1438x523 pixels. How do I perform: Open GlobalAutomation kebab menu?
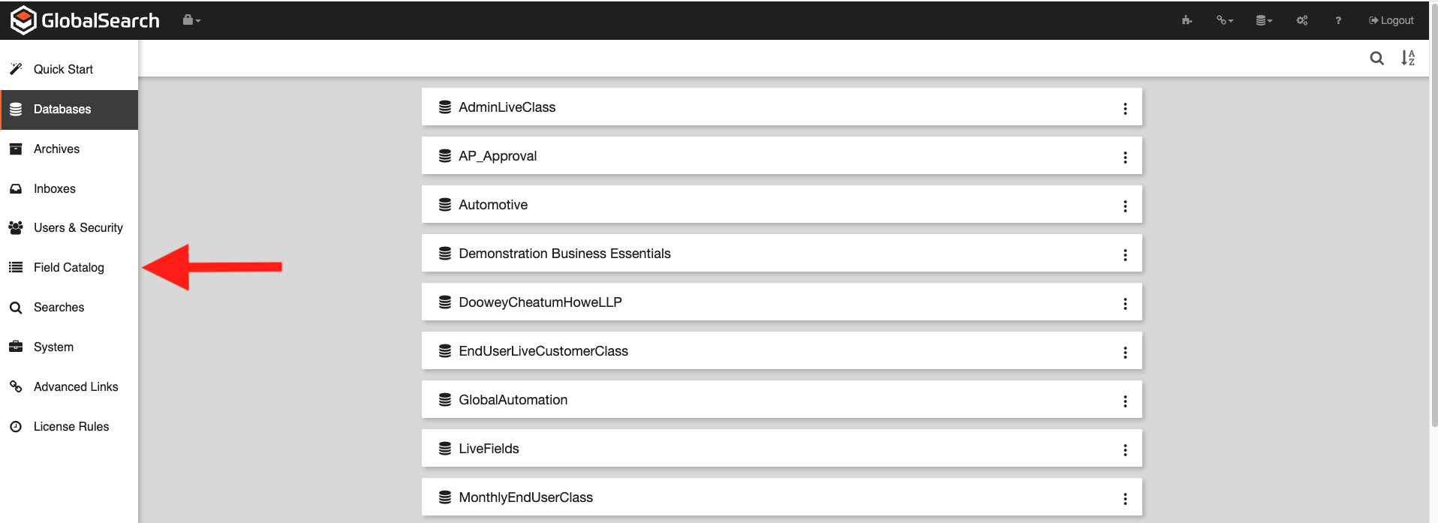[1125, 401]
